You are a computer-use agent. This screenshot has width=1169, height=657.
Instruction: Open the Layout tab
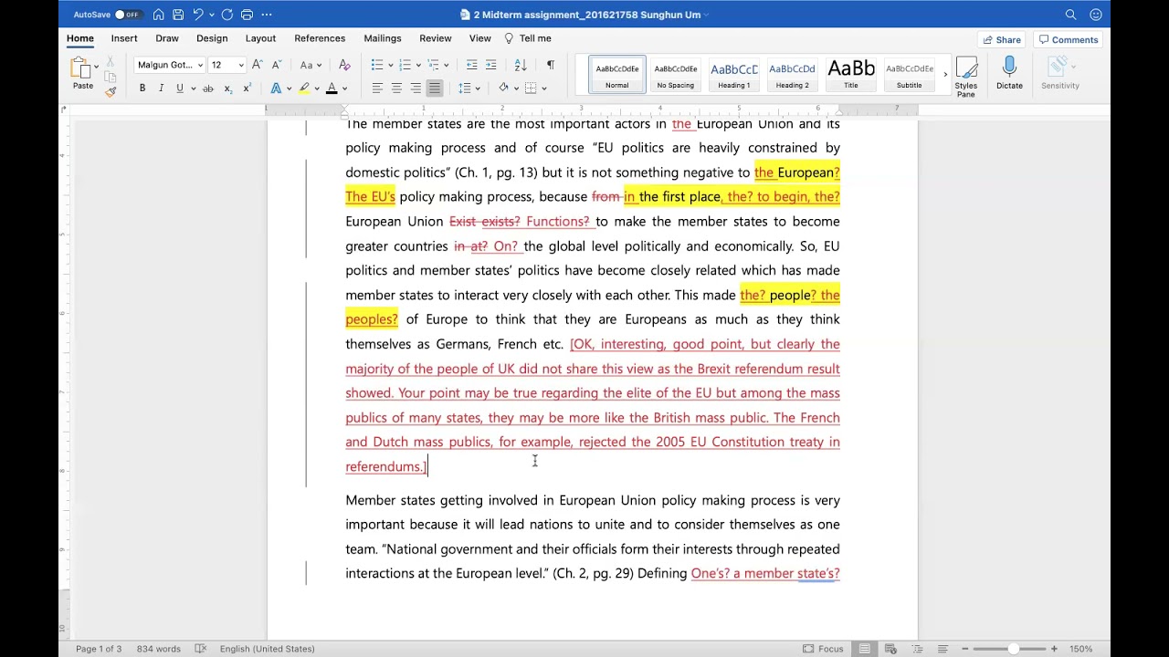click(260, 38)
